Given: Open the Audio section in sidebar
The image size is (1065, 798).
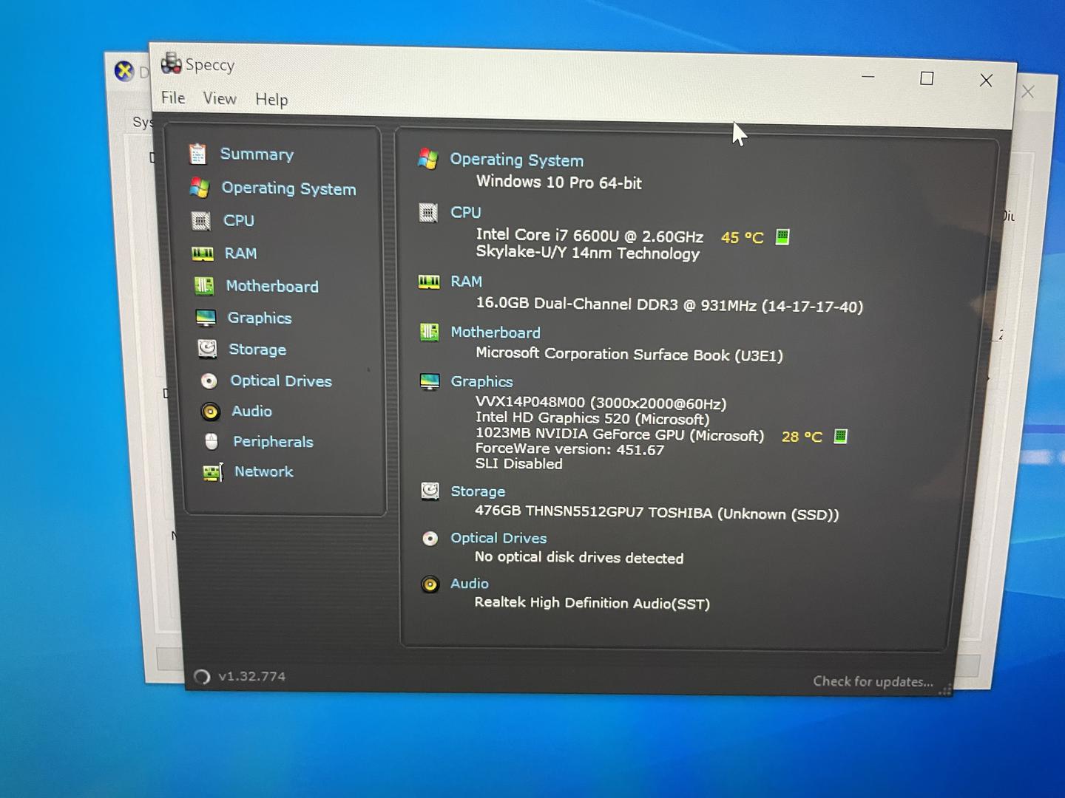Looking at the screenshot, I should [x=252, y=411].
